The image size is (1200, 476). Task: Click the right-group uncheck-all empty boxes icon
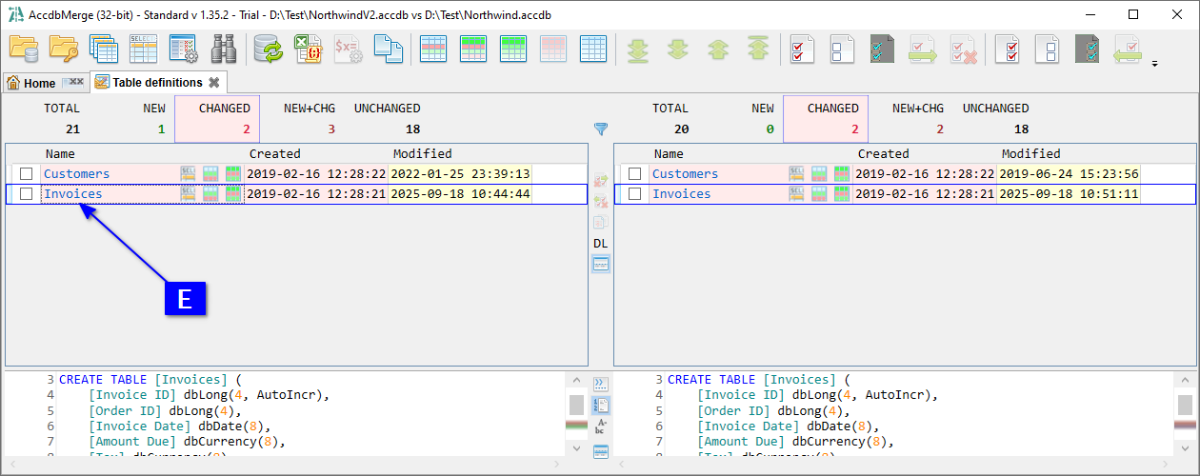point(1048,48)
